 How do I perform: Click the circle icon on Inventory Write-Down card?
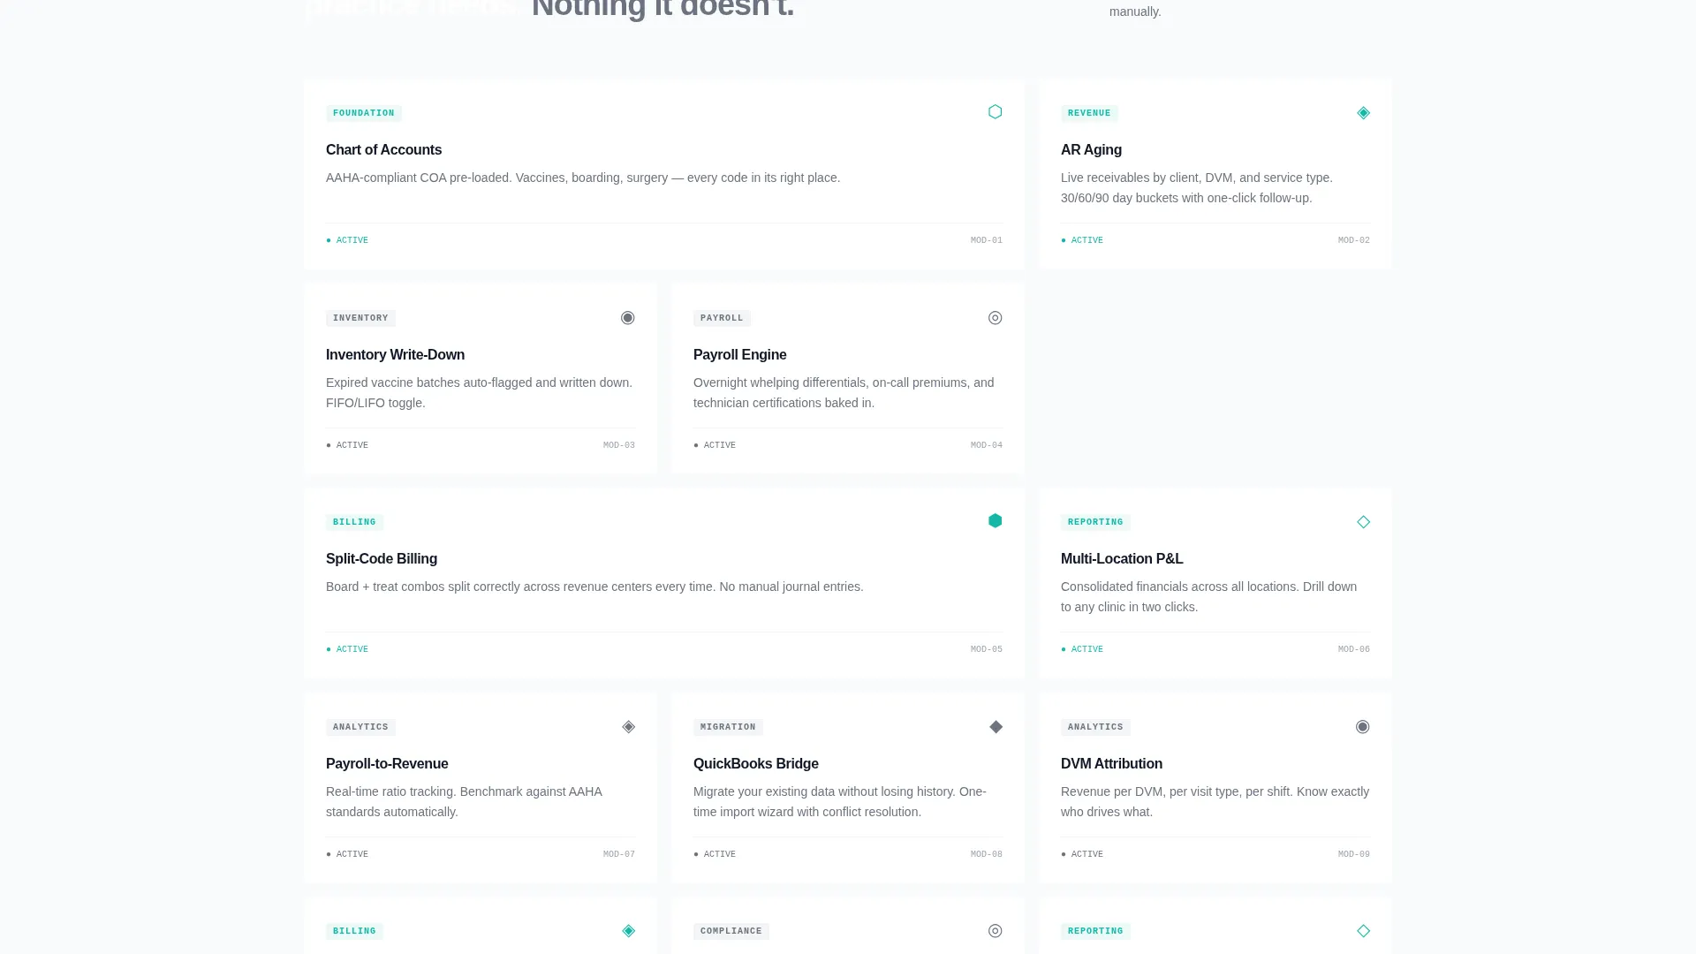(627, 318)
